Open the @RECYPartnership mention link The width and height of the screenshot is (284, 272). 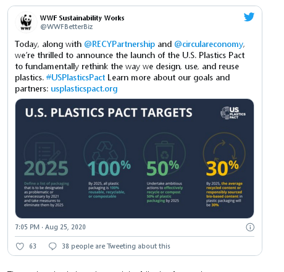pos(120,44)
